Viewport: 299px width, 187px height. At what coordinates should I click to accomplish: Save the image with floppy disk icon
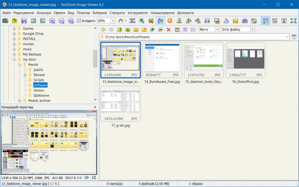[24, 21]
